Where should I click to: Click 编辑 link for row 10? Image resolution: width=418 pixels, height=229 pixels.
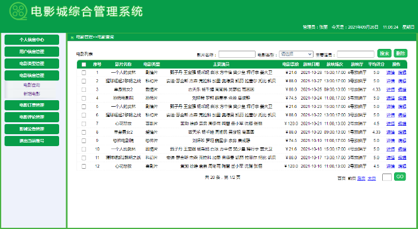tap(402, 149)
